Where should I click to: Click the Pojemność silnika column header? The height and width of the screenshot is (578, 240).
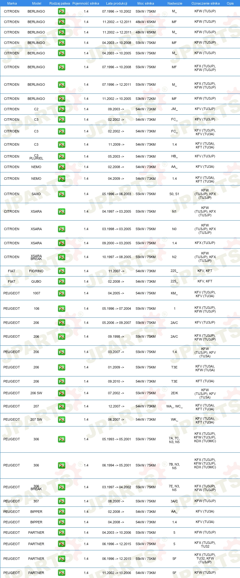pos(86,3)
